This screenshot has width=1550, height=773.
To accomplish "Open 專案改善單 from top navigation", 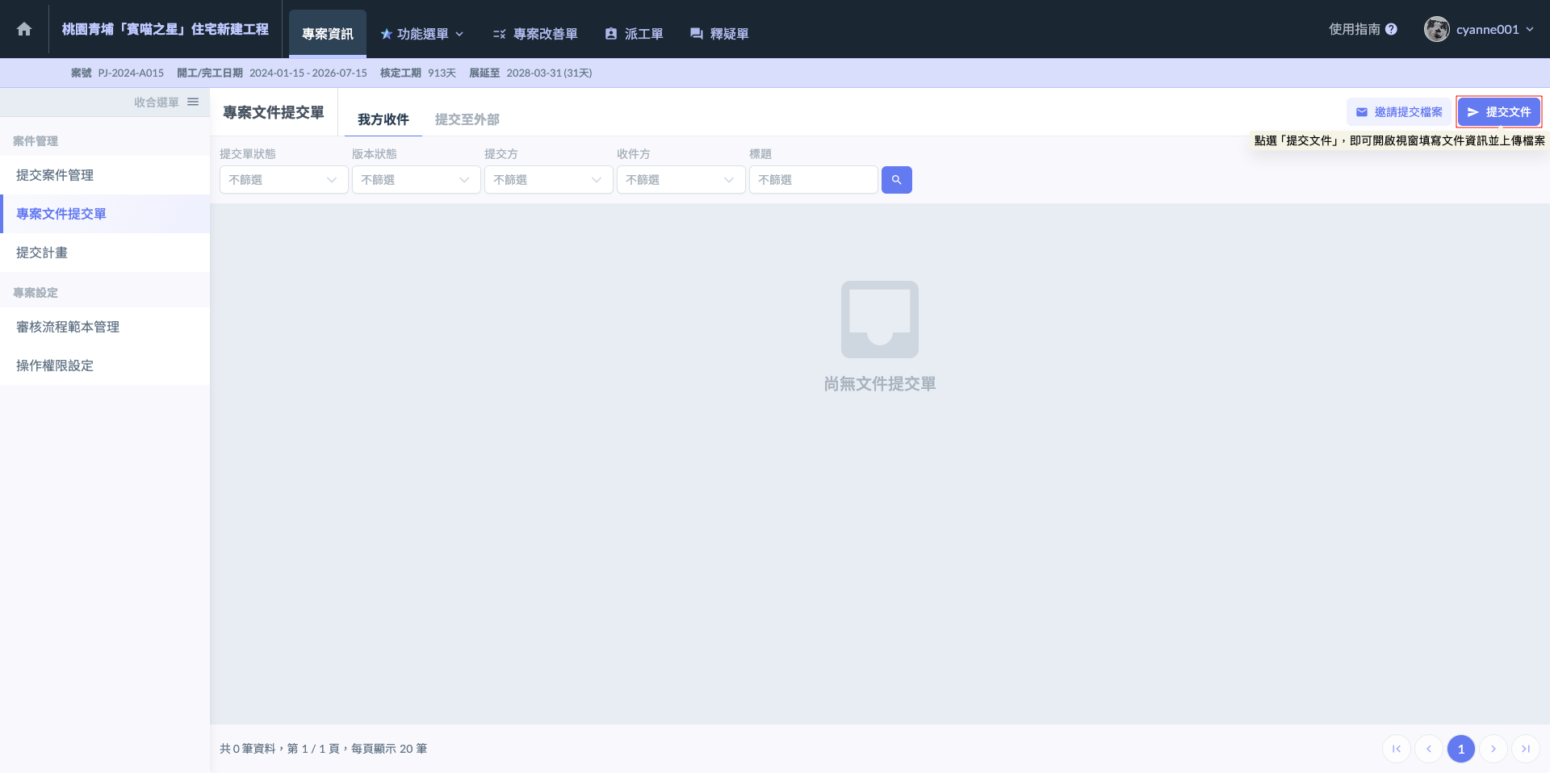I will (535, 34).
